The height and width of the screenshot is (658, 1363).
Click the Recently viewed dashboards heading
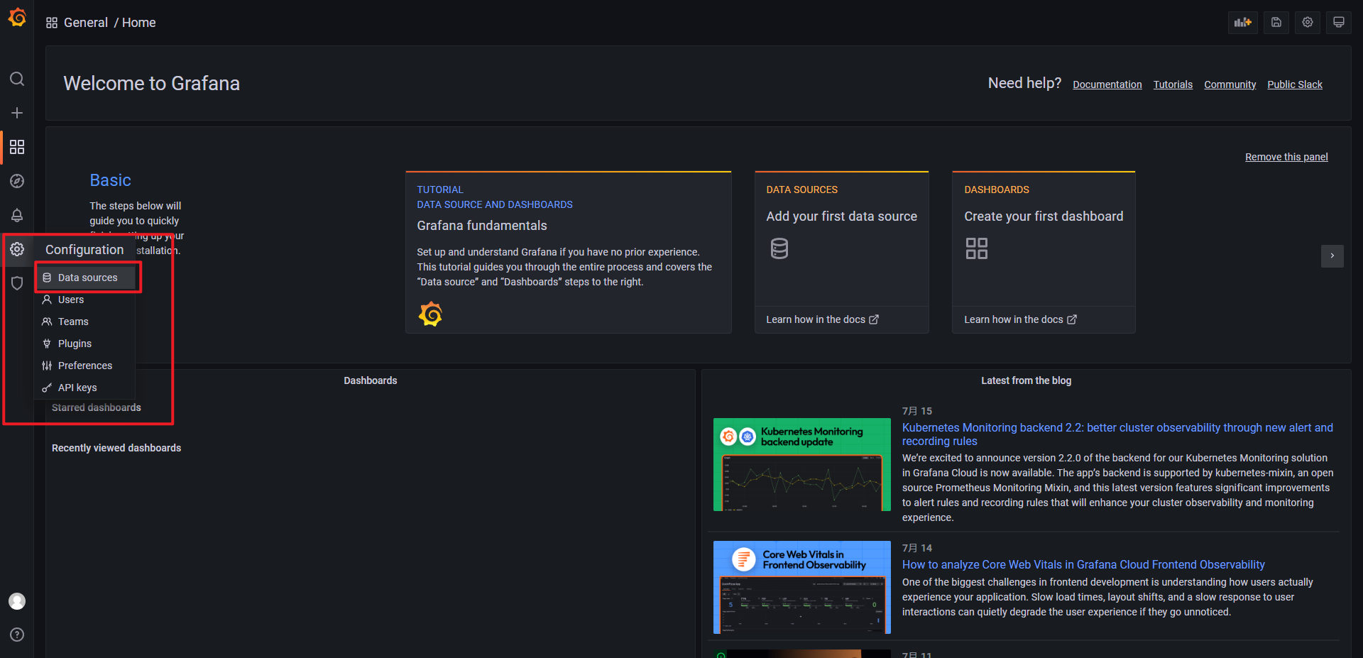tap(116, 448)
